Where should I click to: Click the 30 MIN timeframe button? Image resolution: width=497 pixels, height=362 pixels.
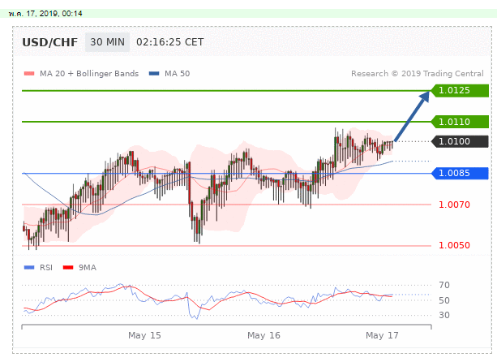pos(108,42)
